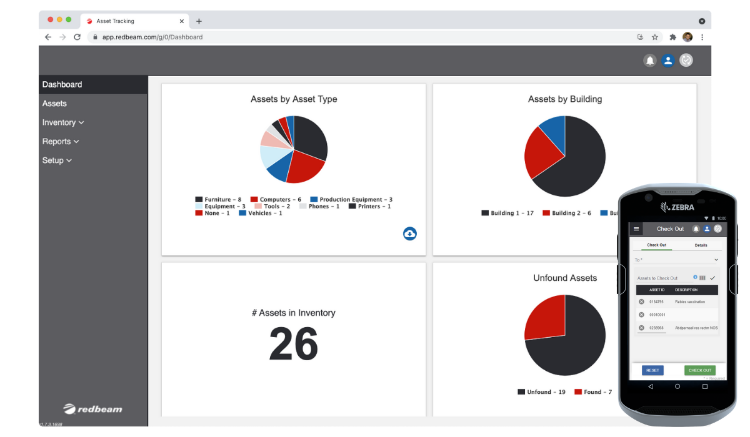Click the redbeam logo in the sidebar
This screenshot has width=750, height=437.
(x=92, y=408)
